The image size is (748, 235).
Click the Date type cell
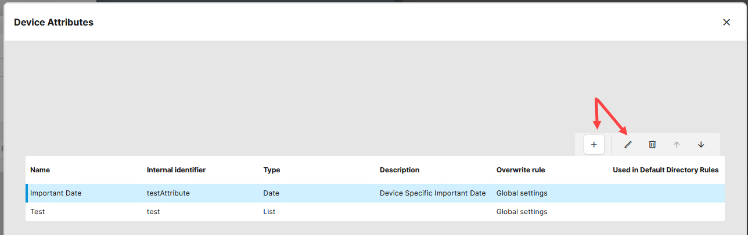(x=271, y=193)
